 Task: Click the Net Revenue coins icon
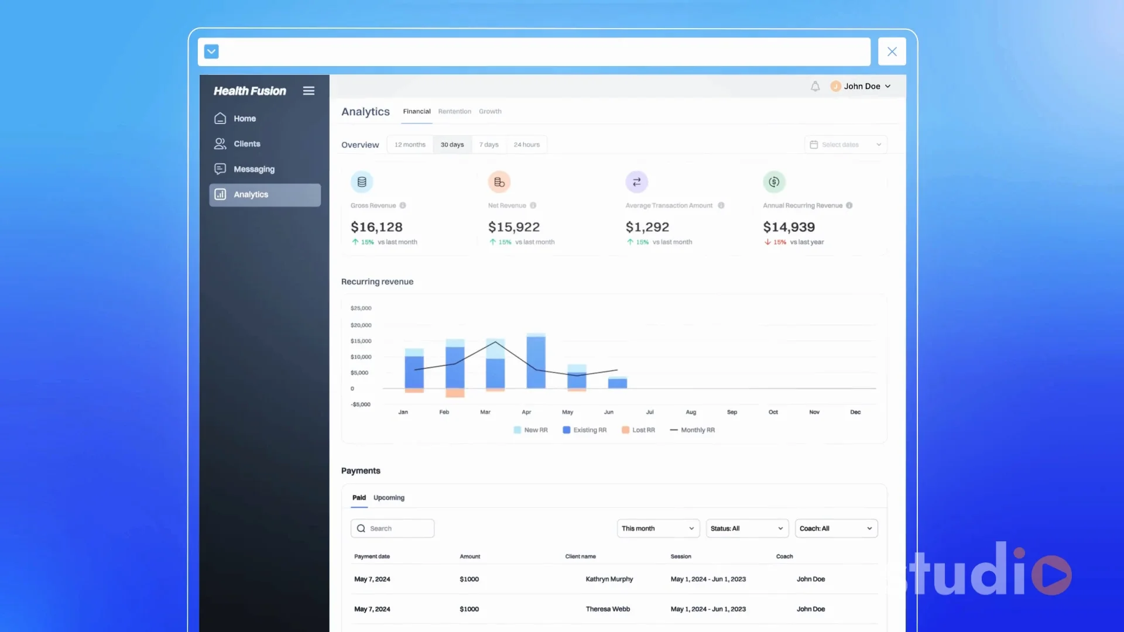click(x=499, y=182)
